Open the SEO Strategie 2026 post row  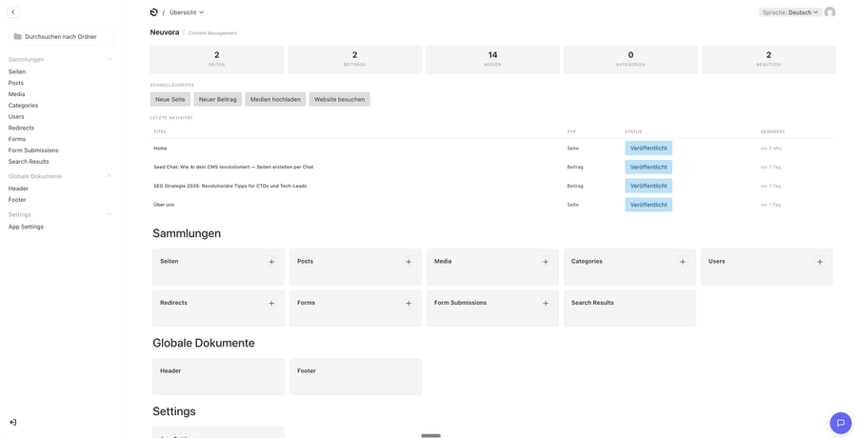[x=492, y=186]
